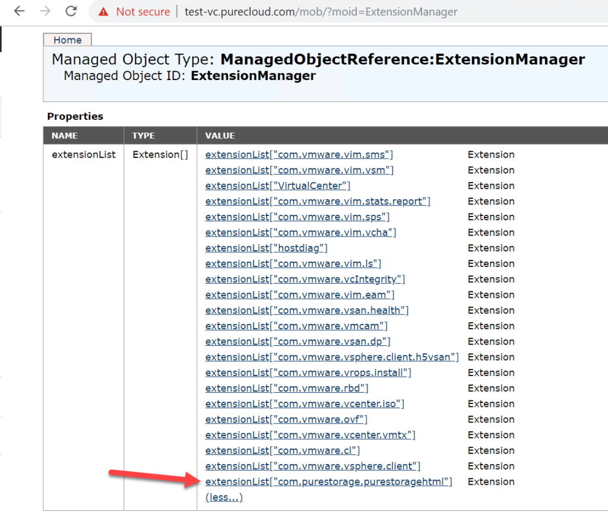Open the Home tab
The width and height of the screenshot is (608, 528).
click(68, 40)
